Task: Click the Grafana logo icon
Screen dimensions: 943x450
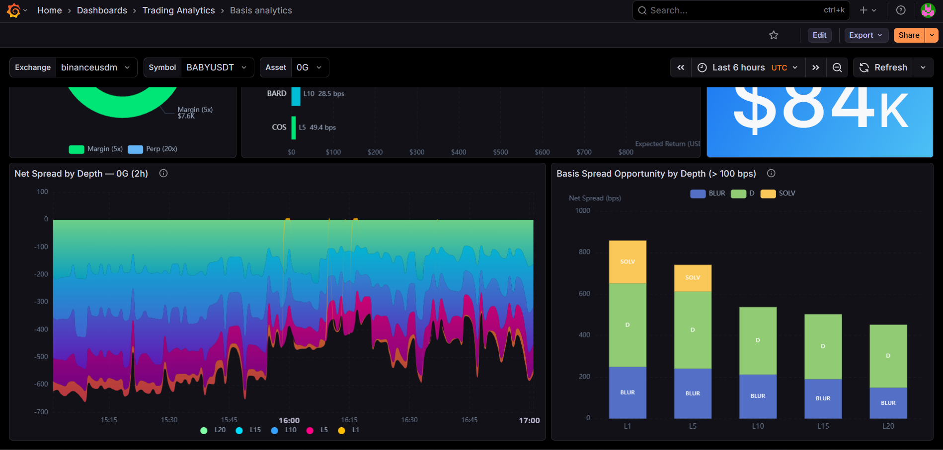Action: (14, 10)
